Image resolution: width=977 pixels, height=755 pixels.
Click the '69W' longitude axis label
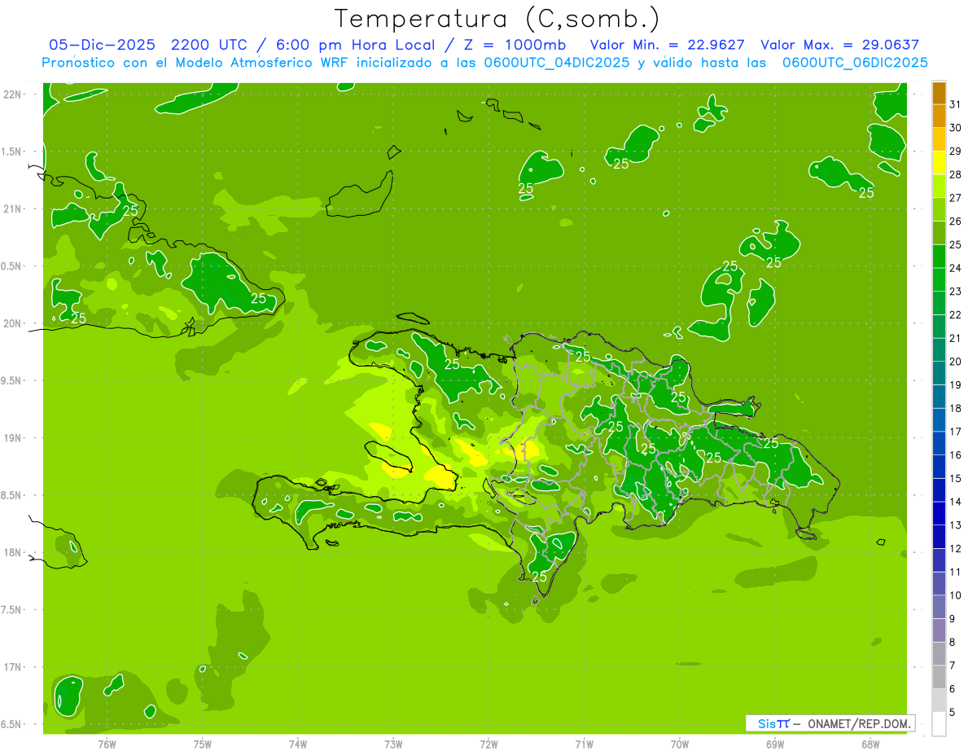pyautogui.click(x=775, y=744)
